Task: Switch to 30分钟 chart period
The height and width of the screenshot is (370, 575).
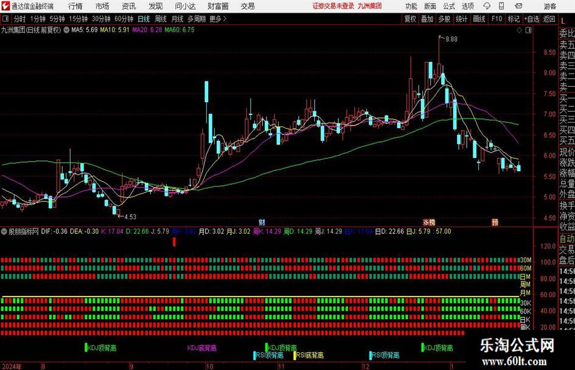Action: (x=101, y=19)
